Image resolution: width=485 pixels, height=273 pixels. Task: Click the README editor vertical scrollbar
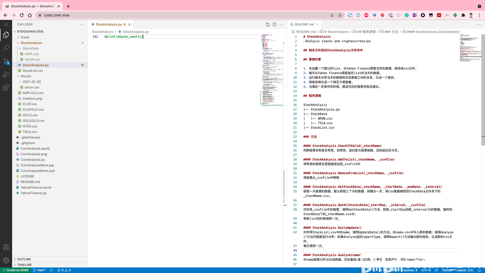(x=483, y=90)
